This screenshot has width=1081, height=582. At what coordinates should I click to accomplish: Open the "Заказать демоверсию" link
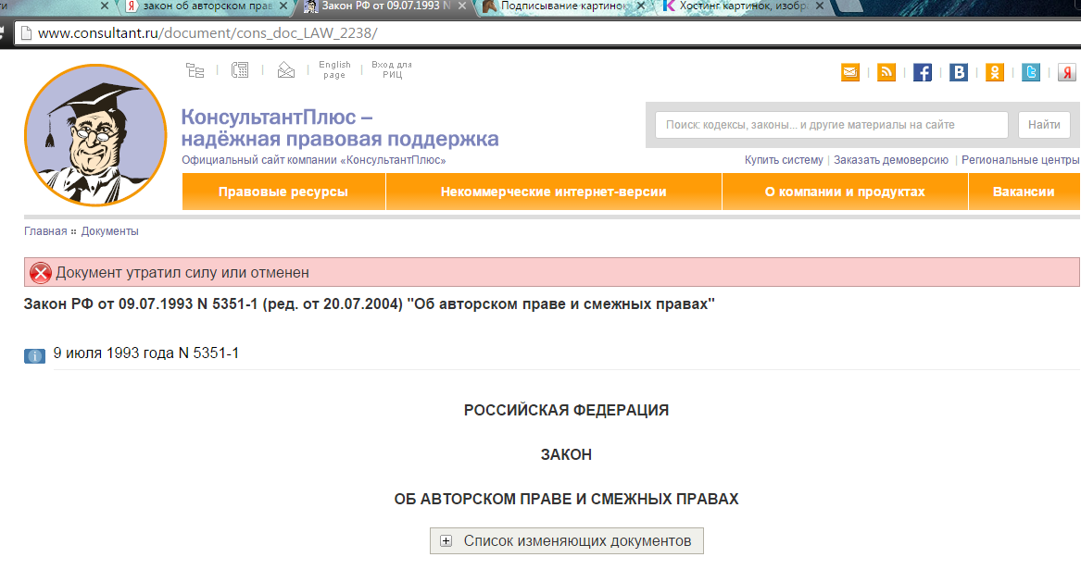pos(891,160)
